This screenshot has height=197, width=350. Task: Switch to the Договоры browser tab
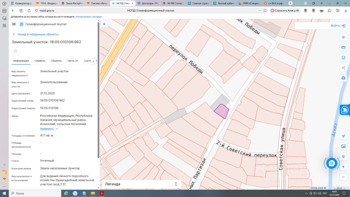(x=148, y=3)
